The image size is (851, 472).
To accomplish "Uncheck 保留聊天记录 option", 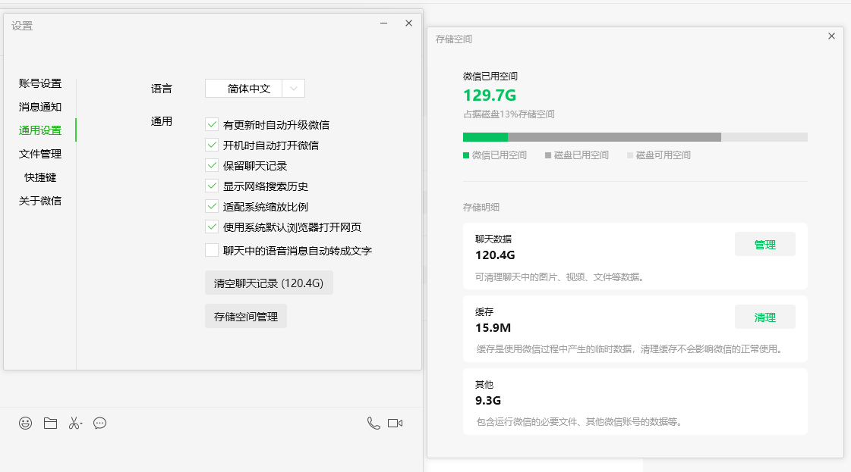I will (x=212, y=166).
